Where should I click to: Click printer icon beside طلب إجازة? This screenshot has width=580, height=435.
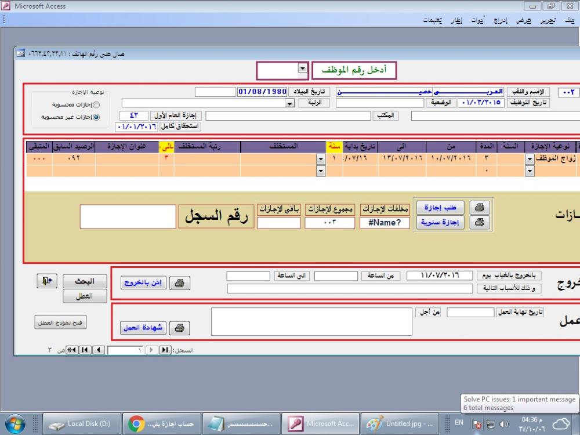click(x=480, y=207)
